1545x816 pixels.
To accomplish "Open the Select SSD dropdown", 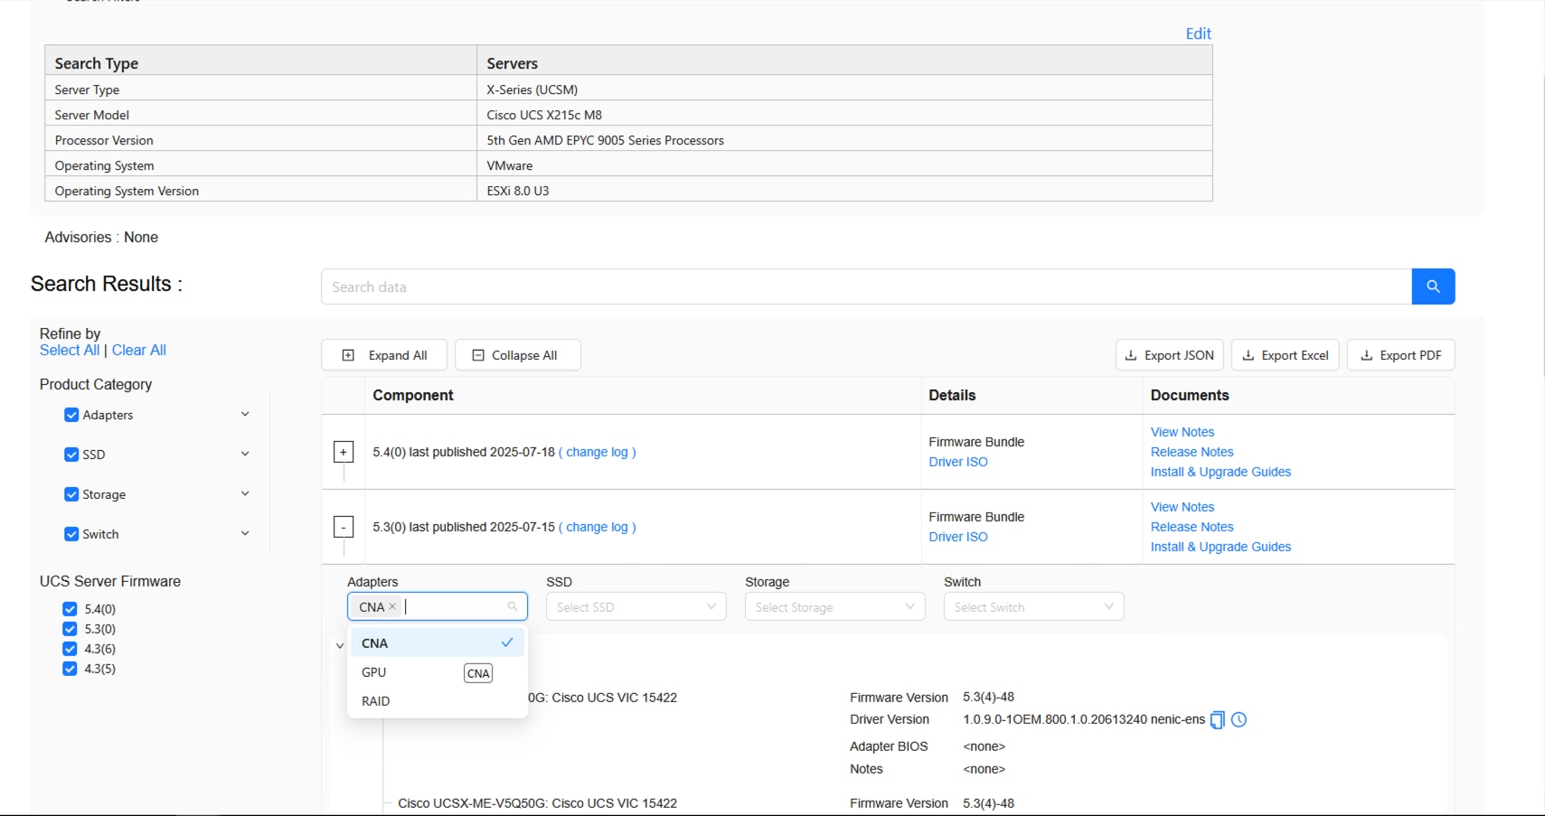I will (x=636, y=607).
